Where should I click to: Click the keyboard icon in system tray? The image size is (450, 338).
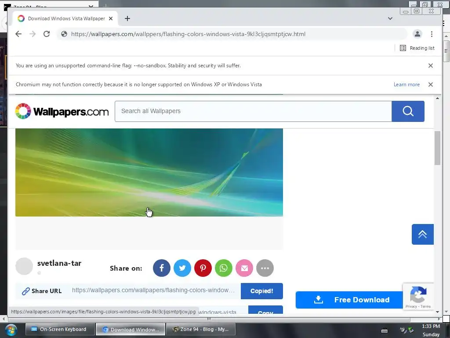(x=385, y=331)
